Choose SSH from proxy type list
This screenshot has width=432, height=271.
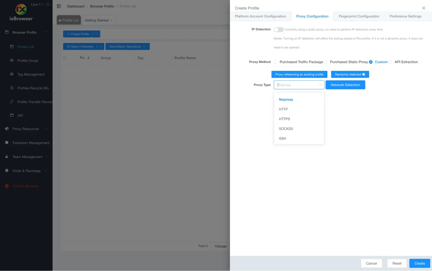pos(299,138)
